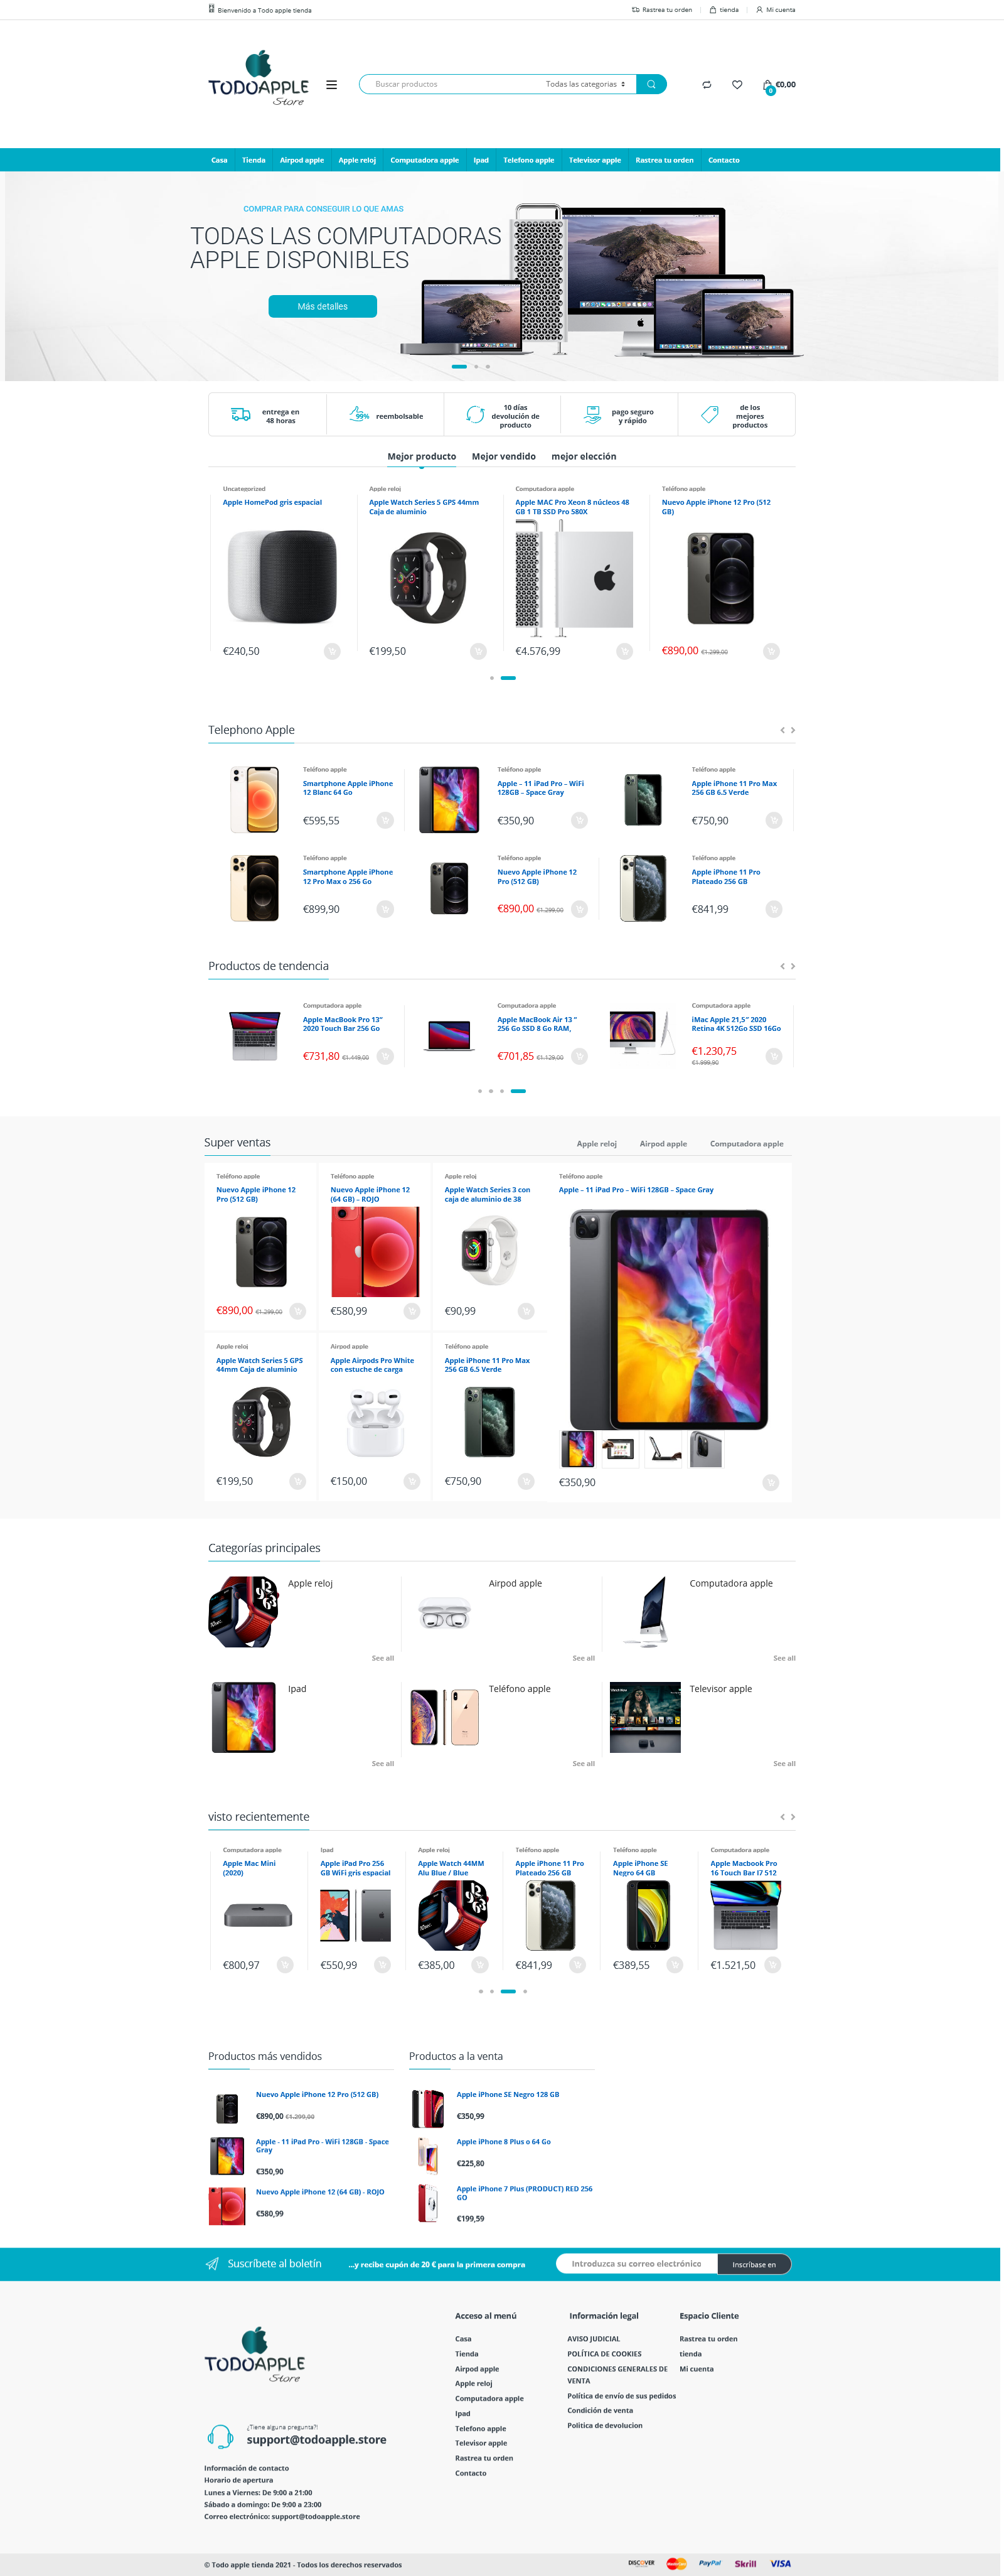Add Apple HomePod gris espacial to cart
The width and height of the screenshot is (1004, 2576).
tap(332, 652)
